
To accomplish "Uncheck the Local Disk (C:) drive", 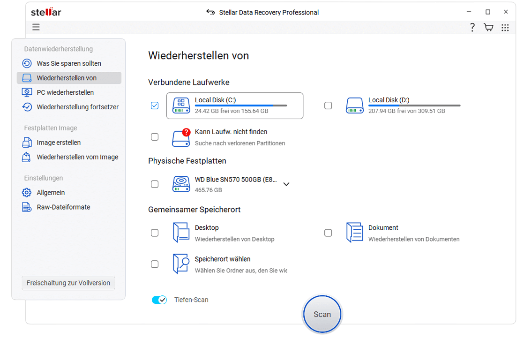I will (x=155, y=105).
